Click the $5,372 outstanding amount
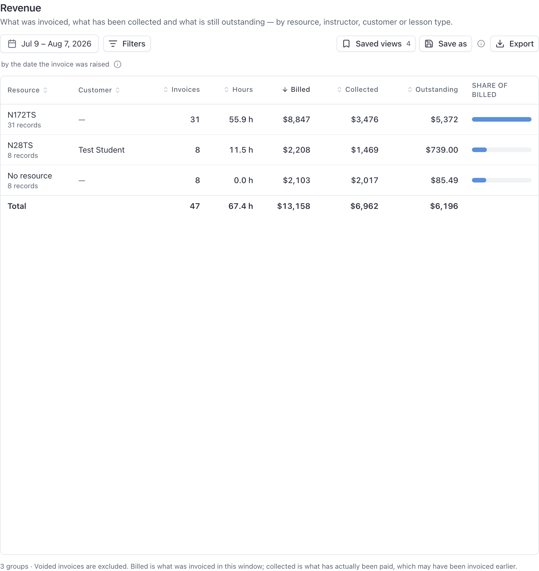The height and width of the screenshot is (571, 539). click(444, 119)
